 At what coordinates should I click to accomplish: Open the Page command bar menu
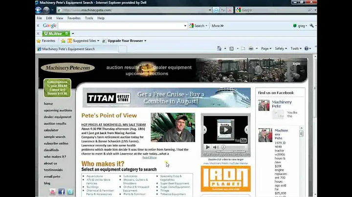point(266,48)
